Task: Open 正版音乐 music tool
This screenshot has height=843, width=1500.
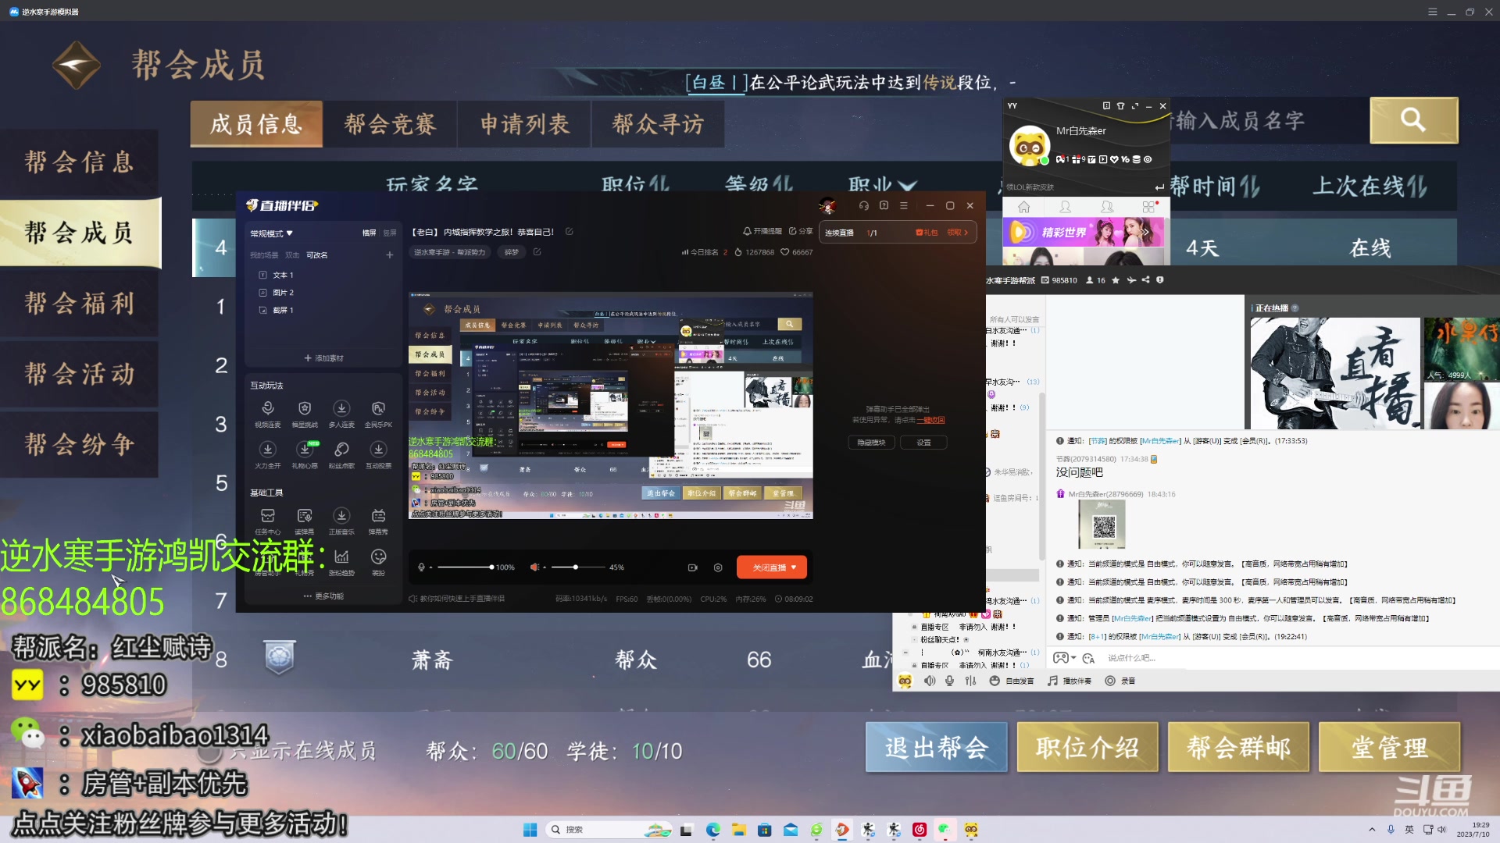Action: pos(341,521)
